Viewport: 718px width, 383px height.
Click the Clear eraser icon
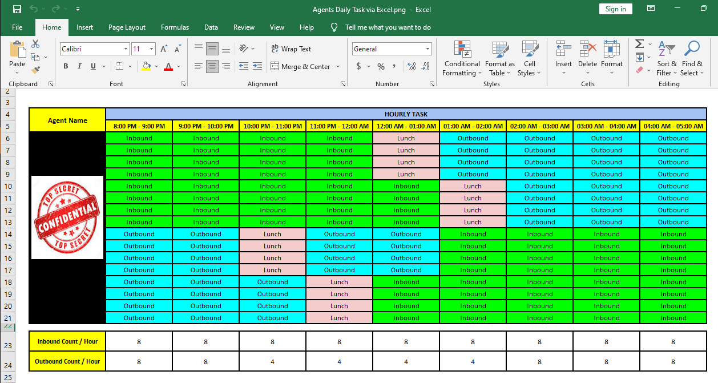pos(639,70)
